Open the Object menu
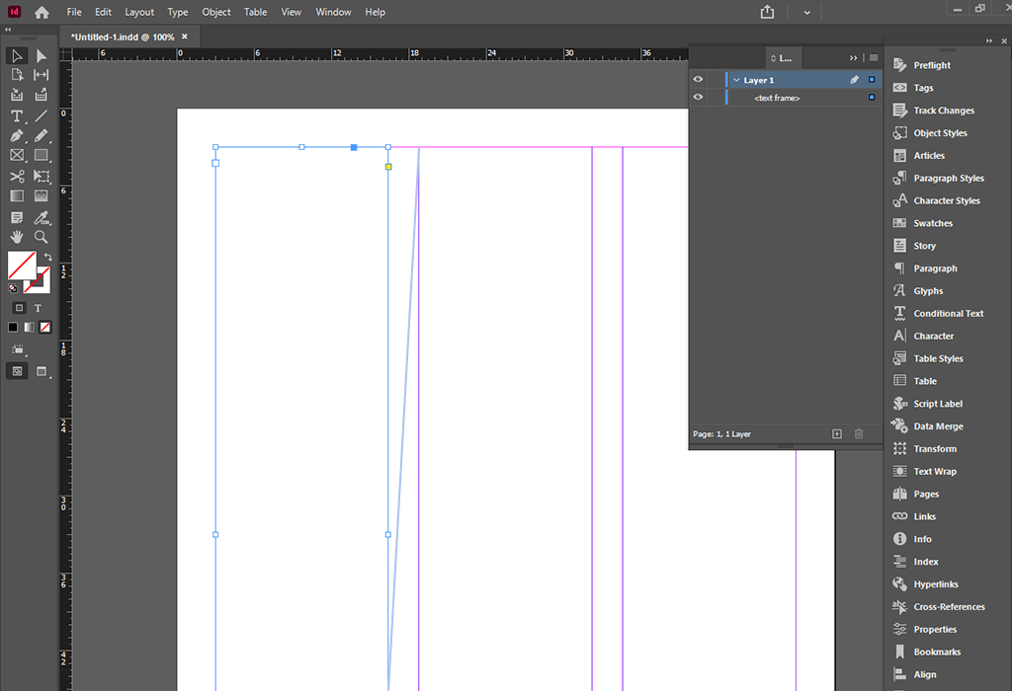The image size is (1012, 691). (216, 12)
